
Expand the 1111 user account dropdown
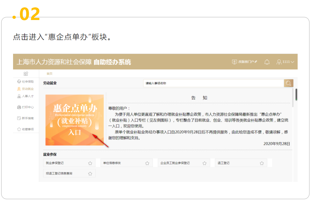pos(285,62)
